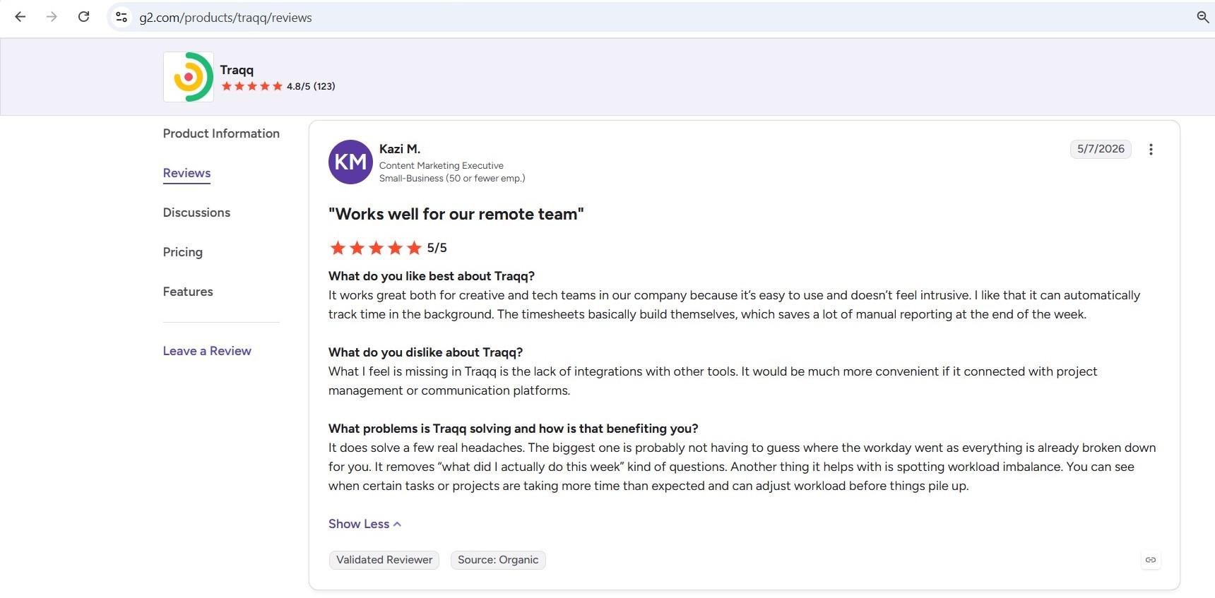Open the Features section
The width and height of the screenshot is (1215, 598).
(x=188, y=292)
